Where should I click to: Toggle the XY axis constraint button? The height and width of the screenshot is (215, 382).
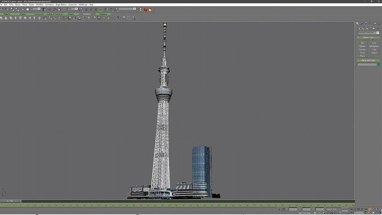100,9
